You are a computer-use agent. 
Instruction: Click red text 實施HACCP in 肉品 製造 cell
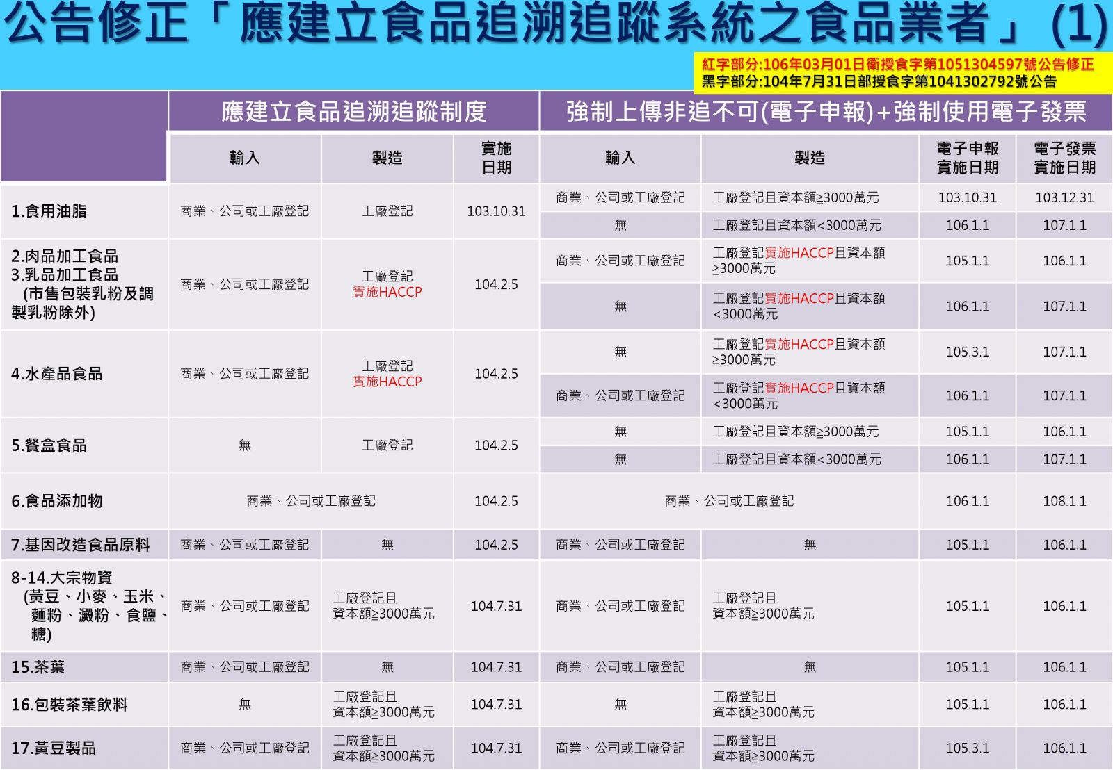387,292
